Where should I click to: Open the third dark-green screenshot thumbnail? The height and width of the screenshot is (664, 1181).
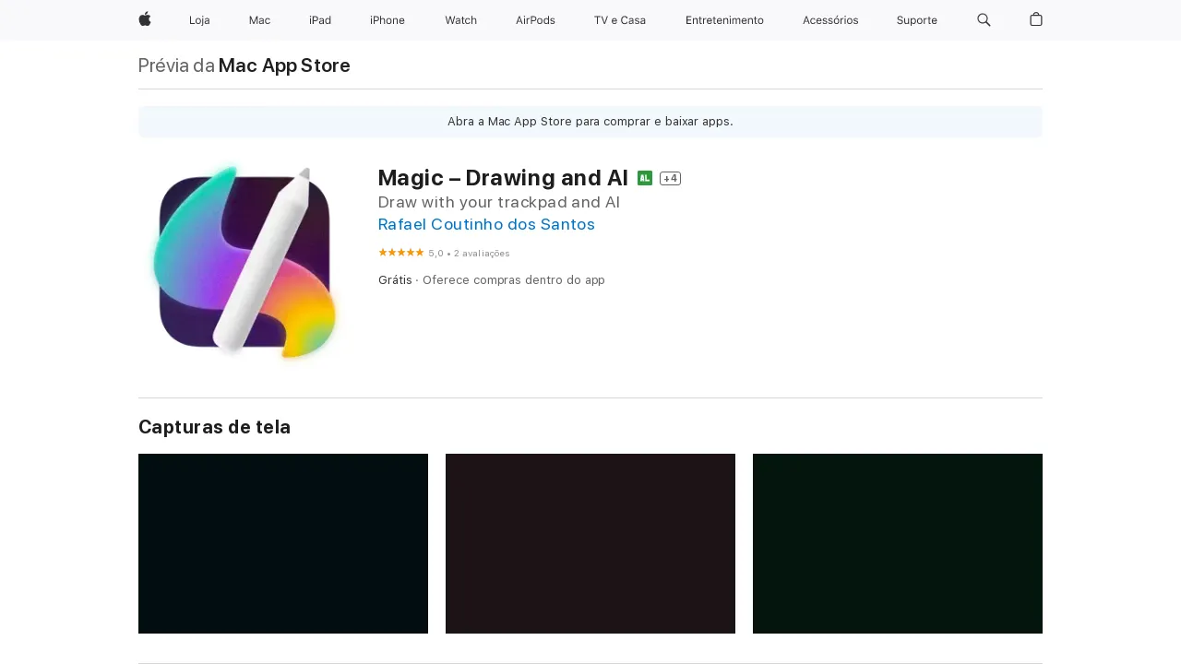[x=898, y=543]
